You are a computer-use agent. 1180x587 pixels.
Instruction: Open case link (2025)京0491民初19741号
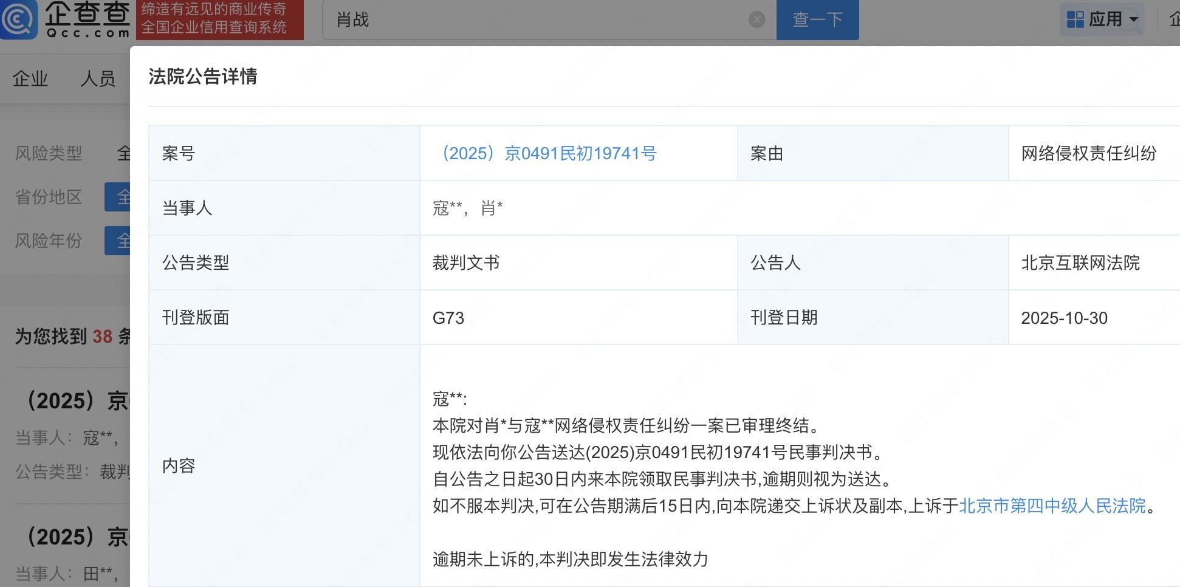point(549,153)
